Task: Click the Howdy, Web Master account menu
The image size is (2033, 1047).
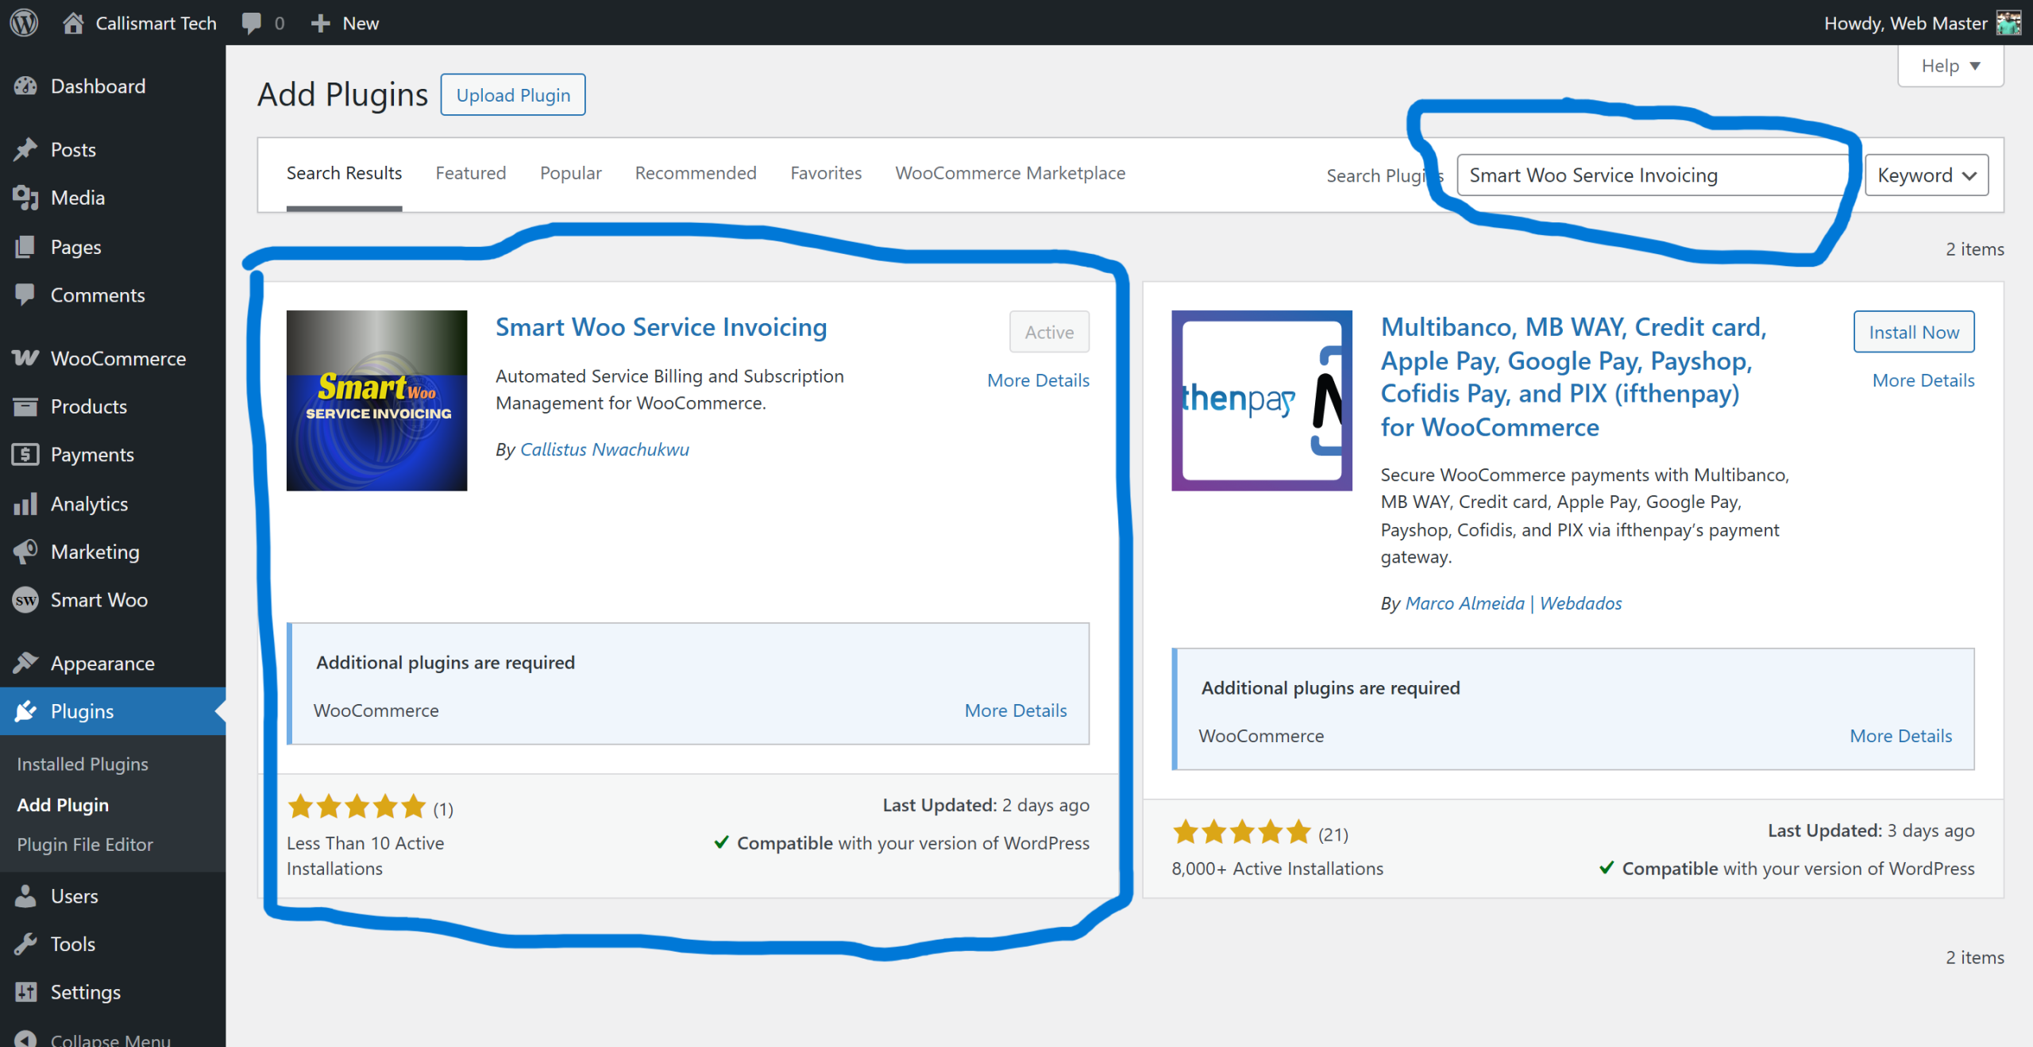Action: (x=1922, y=23)
